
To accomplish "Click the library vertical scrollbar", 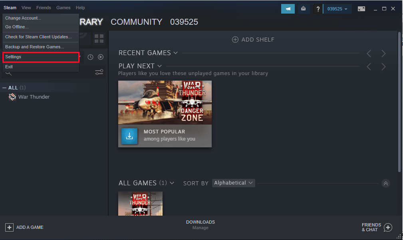I will [399, 102].
